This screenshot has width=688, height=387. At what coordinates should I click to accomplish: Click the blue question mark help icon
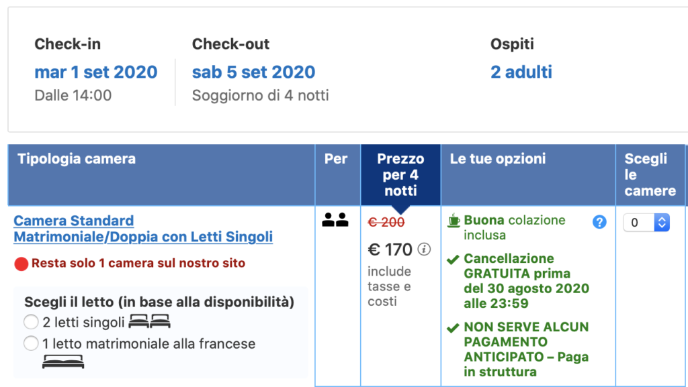[x=599, y=222]
